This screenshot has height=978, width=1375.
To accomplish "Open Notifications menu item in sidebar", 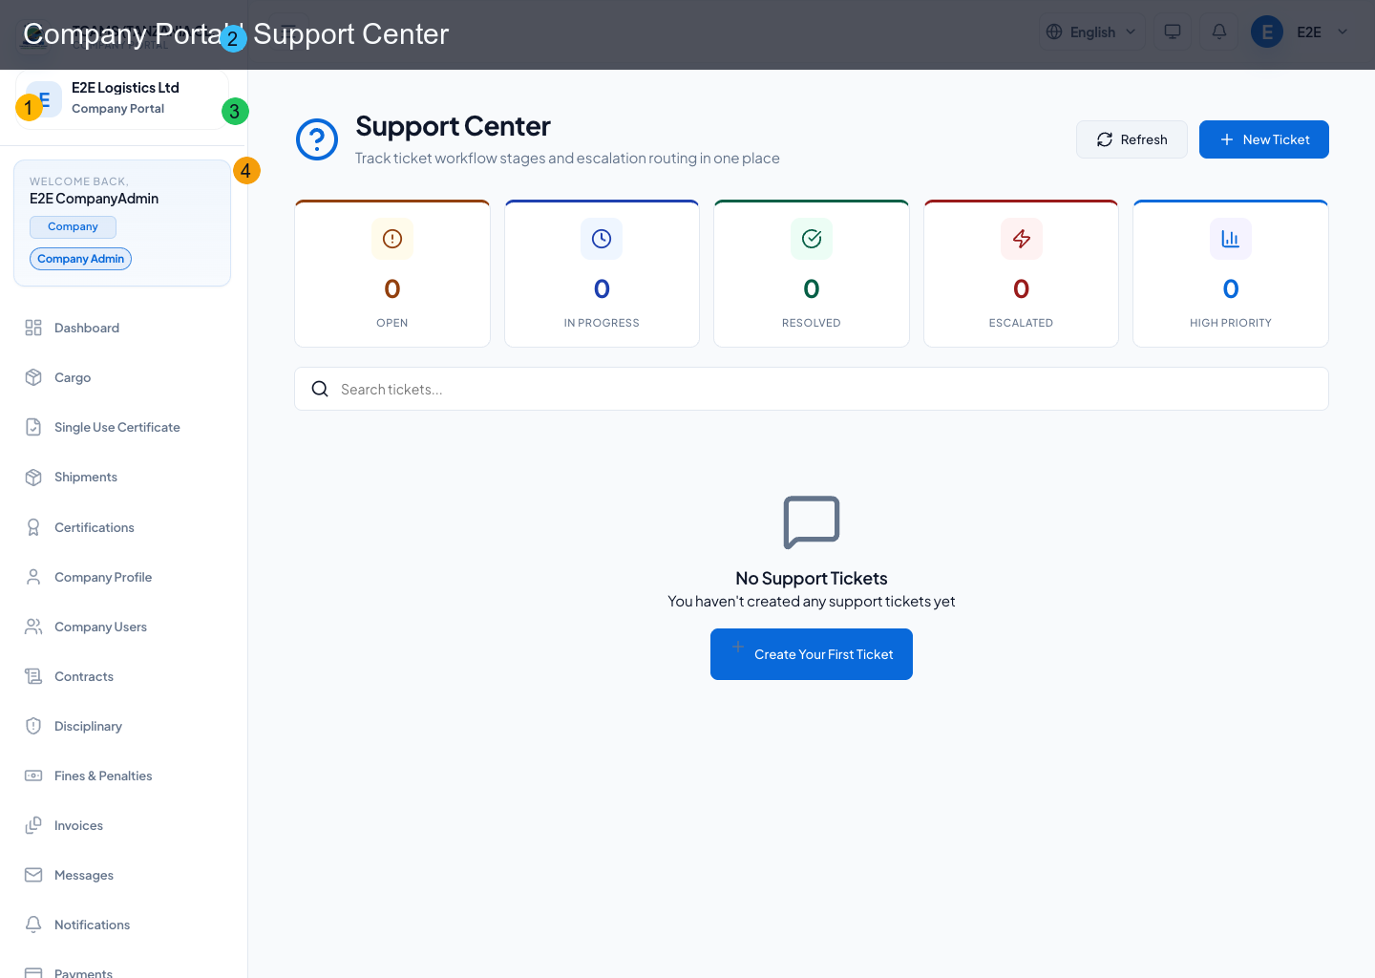I will click(124, 925).
